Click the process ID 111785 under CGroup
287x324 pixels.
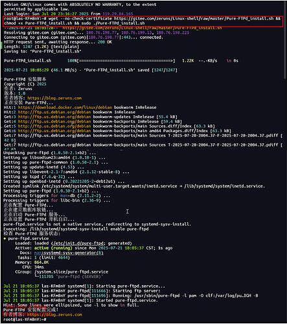(47, 277)
